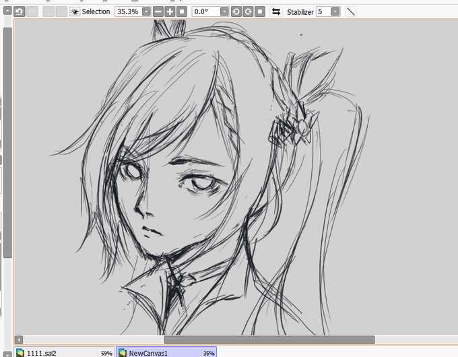
Task: Open the zoom percentage dropdown
Action: pos(146,11)
